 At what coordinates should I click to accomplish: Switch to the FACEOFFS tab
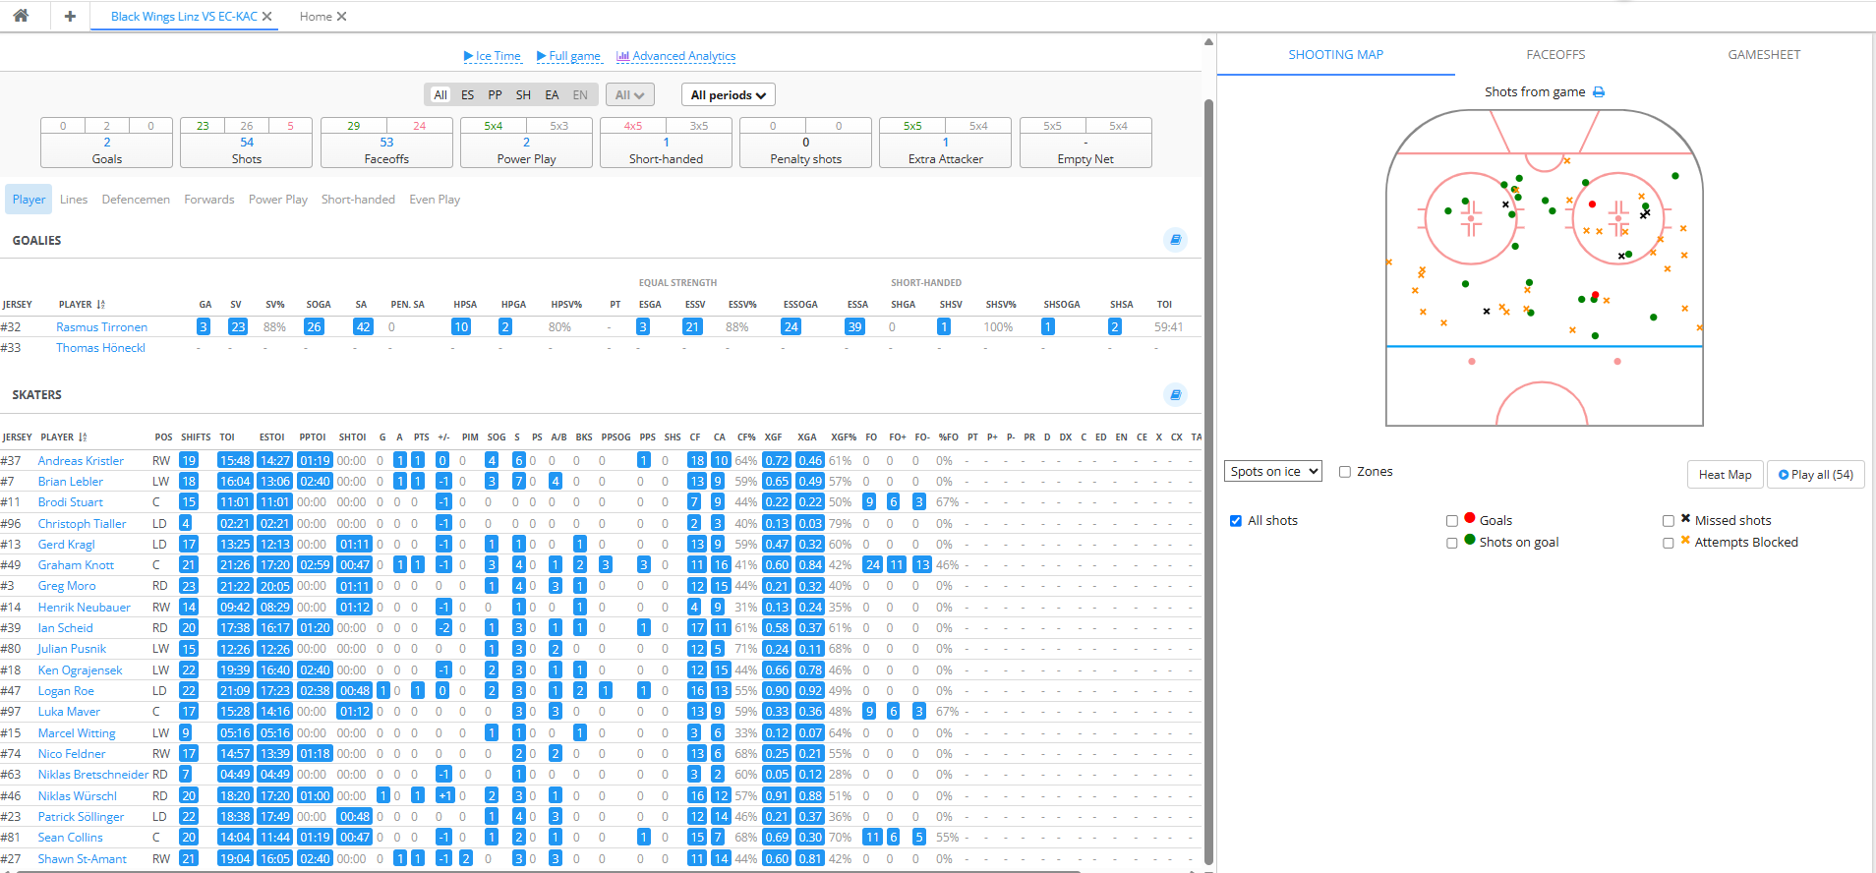click(x=1555, y=55)
